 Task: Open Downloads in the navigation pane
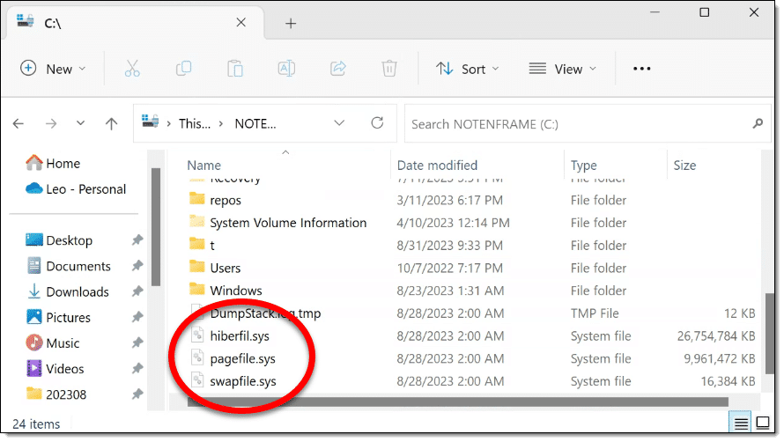click(78, 291)
